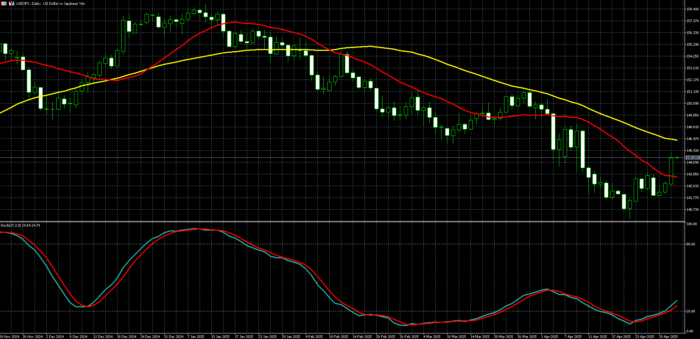Click the 29 Apr 2025 date marker
Viewport: 700px width, 339px height.
tap(668, 336)
